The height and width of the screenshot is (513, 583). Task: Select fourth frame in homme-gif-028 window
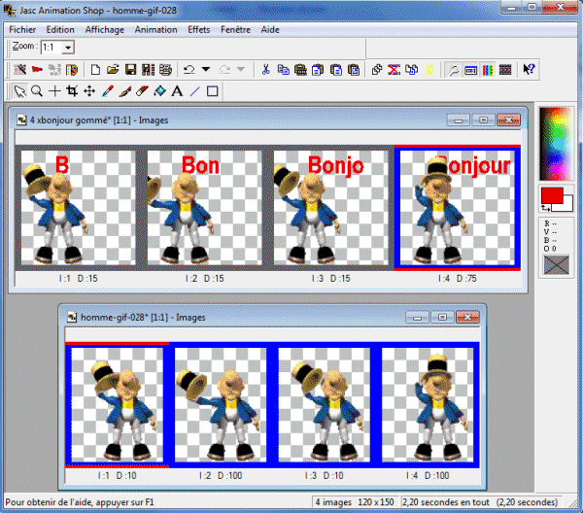[x=428, y=405]
